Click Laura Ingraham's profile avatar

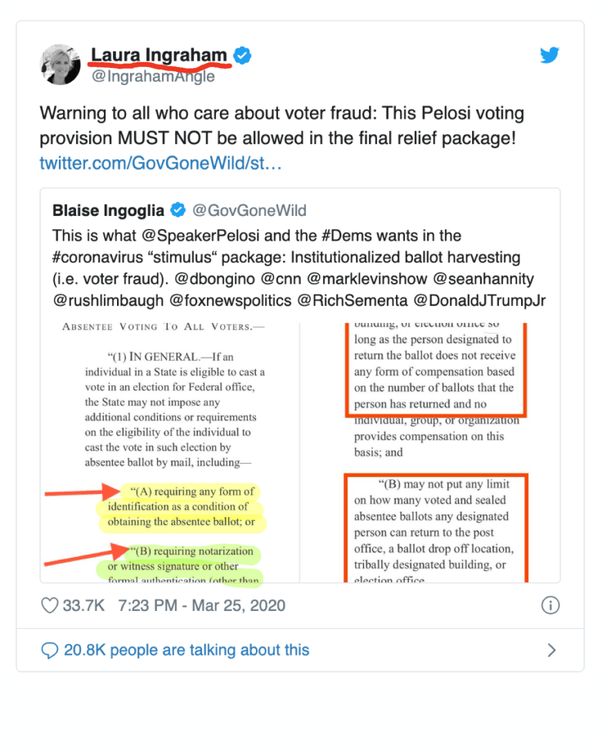61,65
